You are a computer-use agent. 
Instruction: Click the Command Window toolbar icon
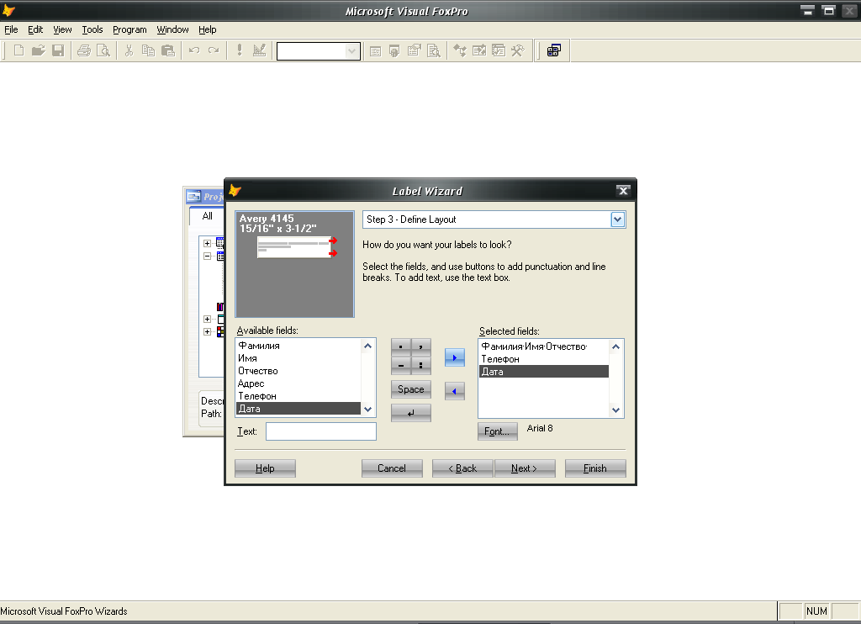click(376, 51)
